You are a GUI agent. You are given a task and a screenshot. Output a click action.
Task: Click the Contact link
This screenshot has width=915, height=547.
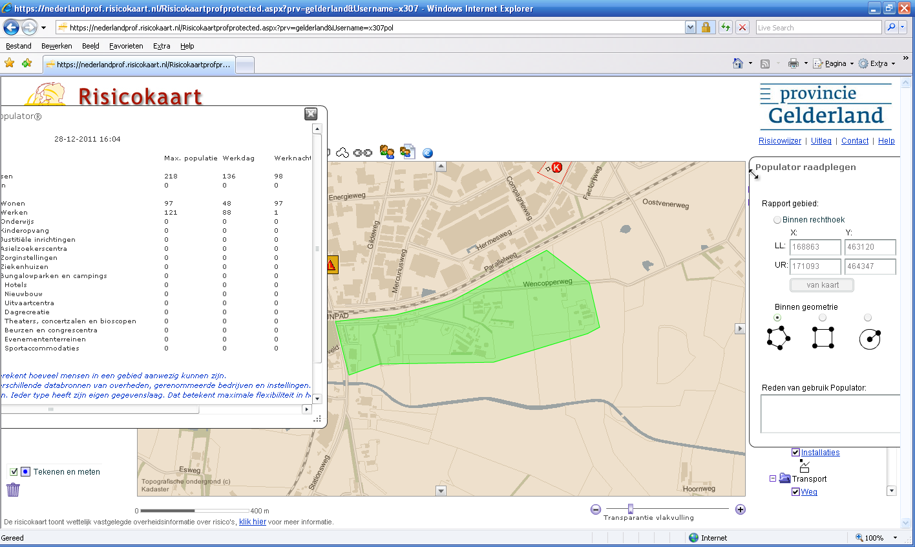(855, 141)
